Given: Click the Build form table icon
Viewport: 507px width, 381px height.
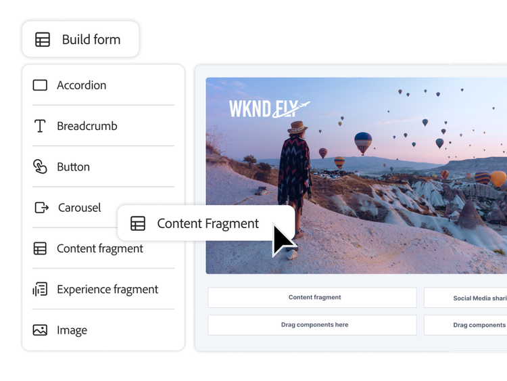Looking at the screenshot, I should tap(43, 40).
